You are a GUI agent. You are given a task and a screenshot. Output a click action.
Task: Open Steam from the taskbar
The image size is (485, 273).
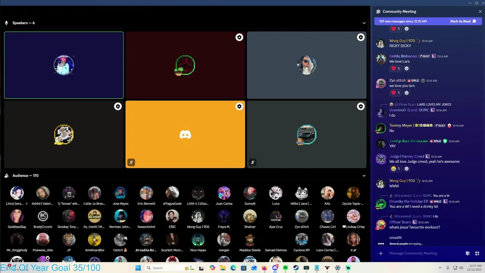click(x=296, y=268)
